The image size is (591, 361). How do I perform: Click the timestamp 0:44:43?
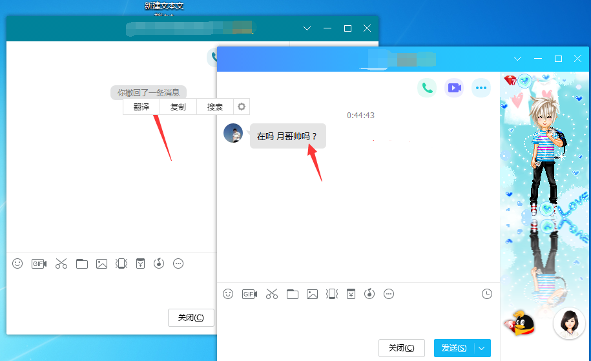[360, 116]
